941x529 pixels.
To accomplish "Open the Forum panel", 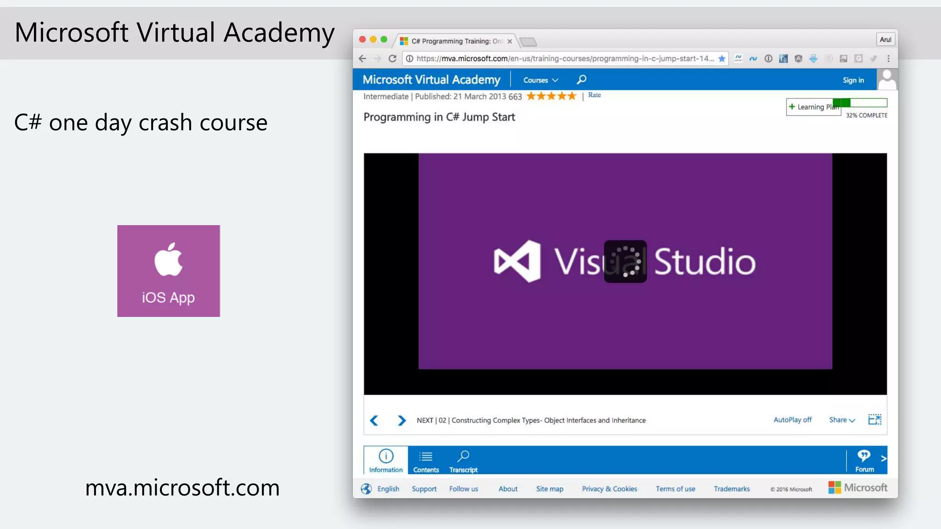I will (864, 460).
